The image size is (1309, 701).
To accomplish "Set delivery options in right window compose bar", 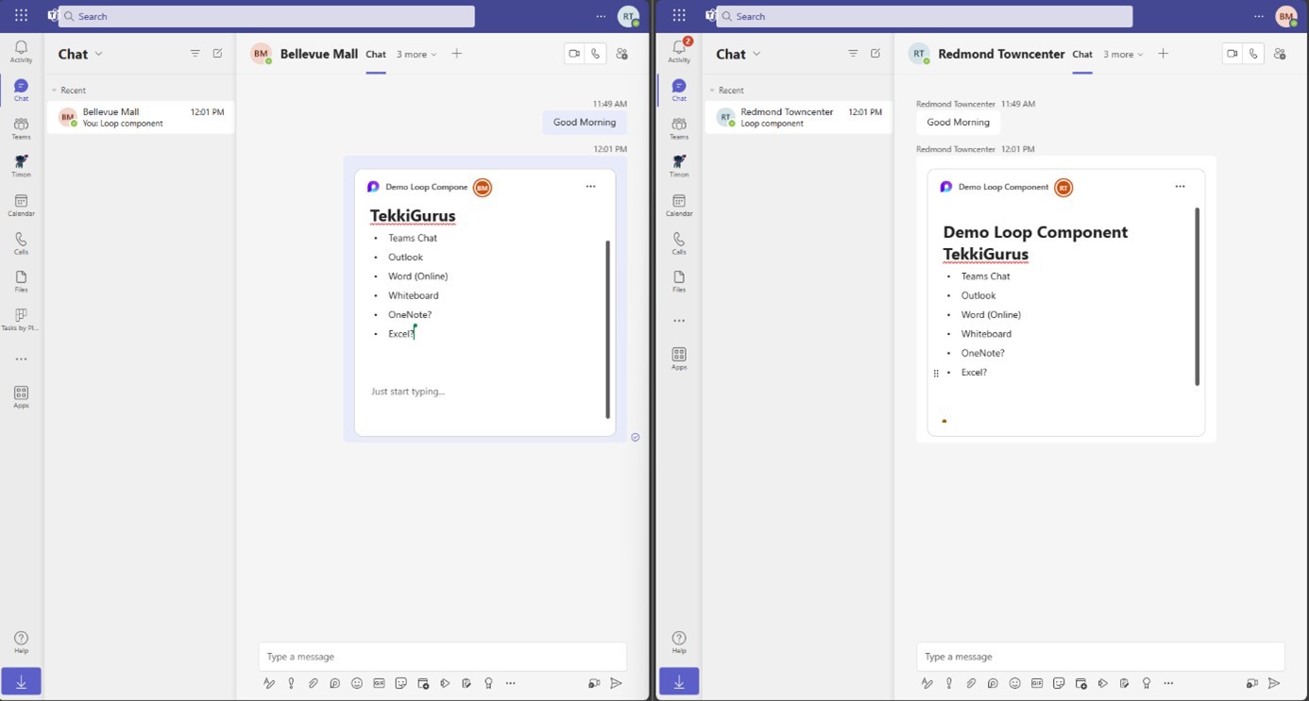I will coord(948,683).
